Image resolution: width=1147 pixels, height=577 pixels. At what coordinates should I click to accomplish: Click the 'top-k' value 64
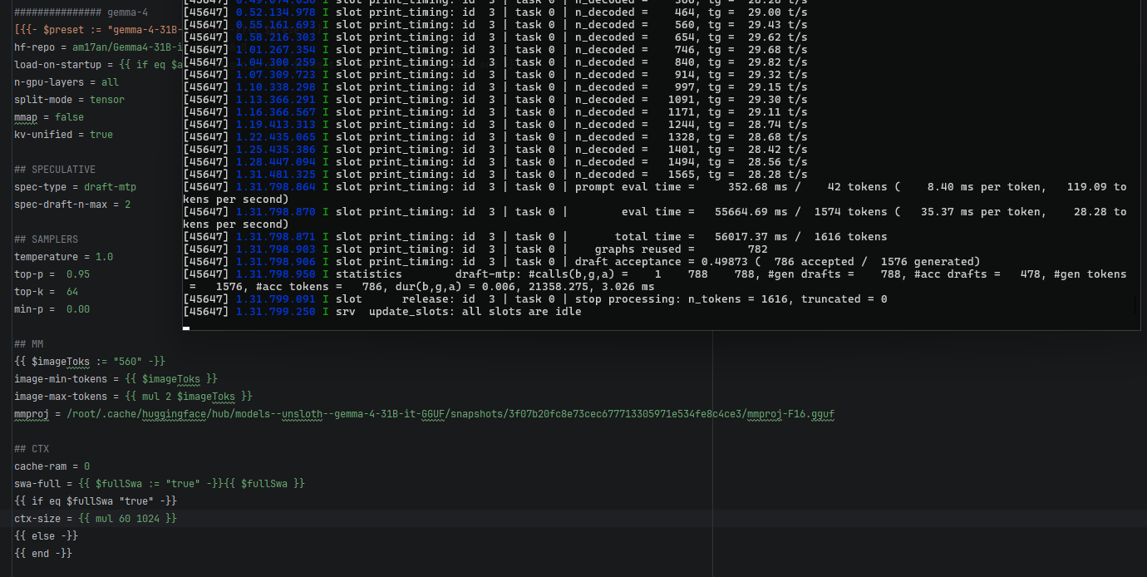(72, 292)
